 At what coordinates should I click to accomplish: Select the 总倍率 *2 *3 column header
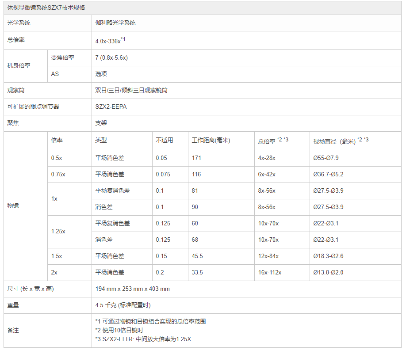tap(273, 141)
